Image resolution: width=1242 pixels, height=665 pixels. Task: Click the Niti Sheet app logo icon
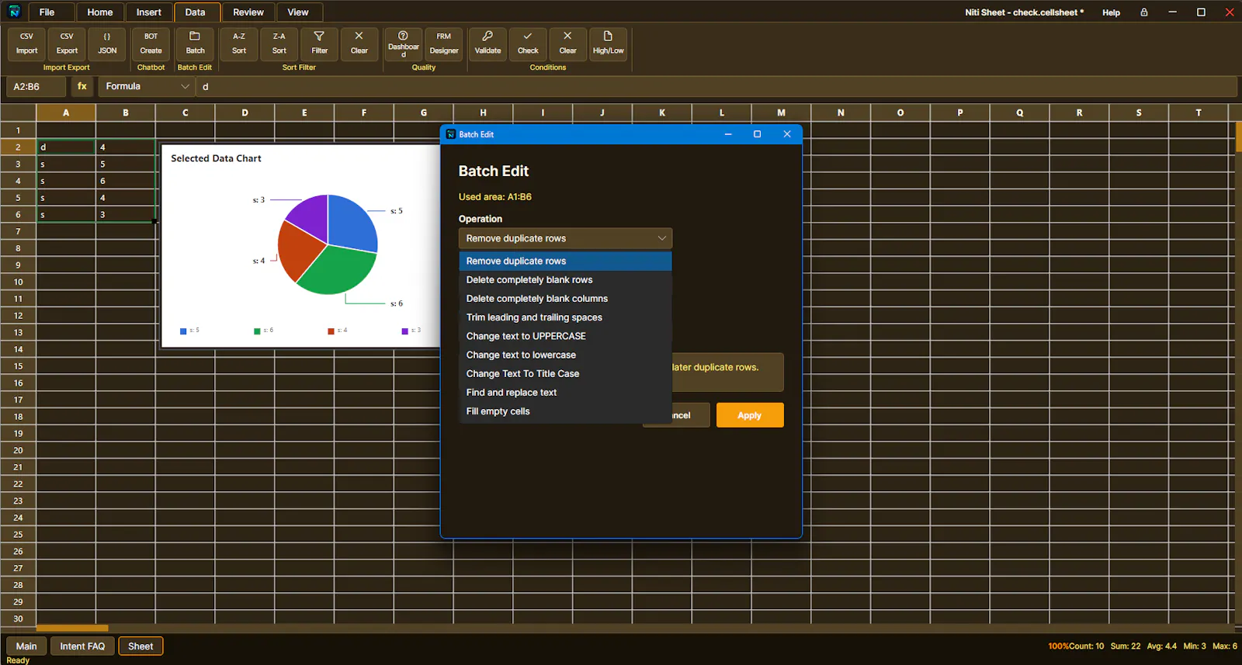[14, 12]
